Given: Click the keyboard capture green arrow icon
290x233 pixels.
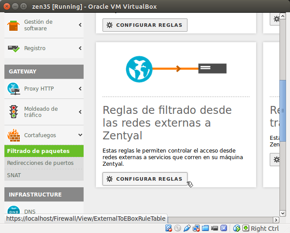Looking at the screenshot, I should pyautogui.click(x=246, y=228).
